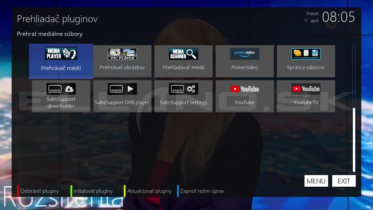Select Aktualizovať pluginy yellow option
This screenshot has height=210, width=373.
coord(149,191)
